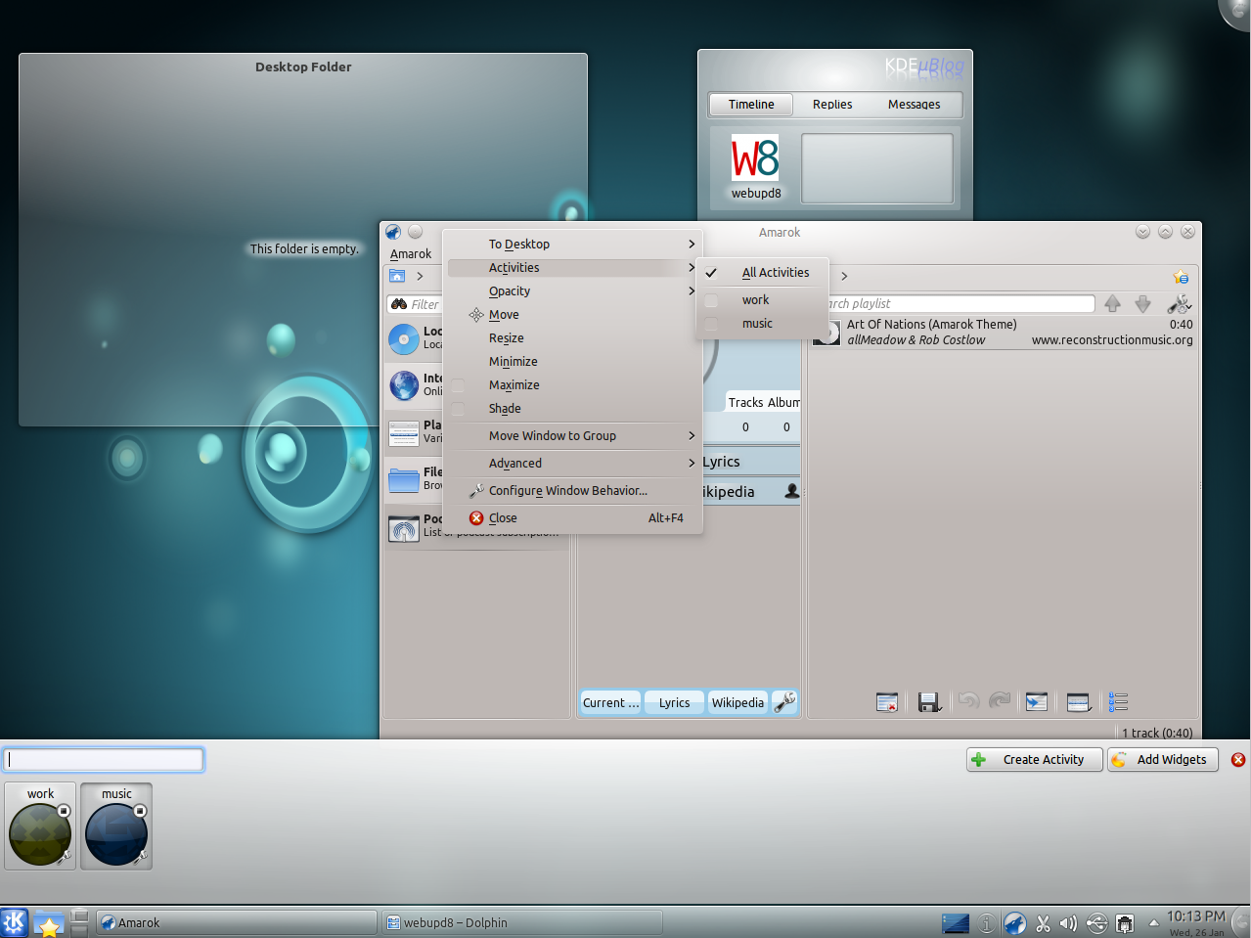1251x938 pixels.
Task: Switch to the Timeline tab in microblog widget
Action: (751, 105)
